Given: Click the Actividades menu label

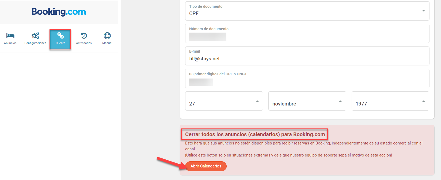Looking at the screenshot, I should (x=84, y=43).
